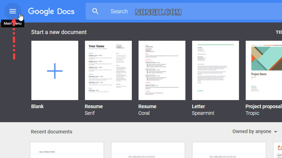Viewport: 282px width, 158px height.
Task: Open the Project proposal Tropic template
Action: 264,71
